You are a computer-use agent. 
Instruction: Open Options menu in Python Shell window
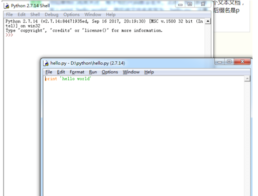pyautogui.click(x=71, y=15)
